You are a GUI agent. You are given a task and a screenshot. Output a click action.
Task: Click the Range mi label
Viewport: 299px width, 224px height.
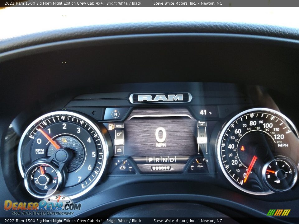coord(202,123)
